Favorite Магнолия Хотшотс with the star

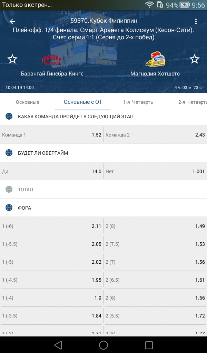[x=194, y=59]
